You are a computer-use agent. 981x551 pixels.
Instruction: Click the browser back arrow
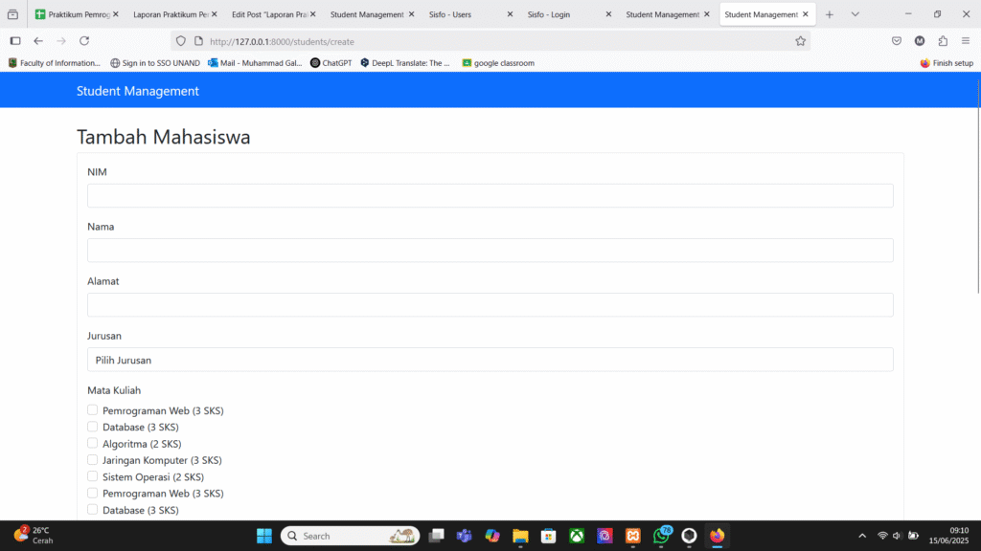pos(38,41)
